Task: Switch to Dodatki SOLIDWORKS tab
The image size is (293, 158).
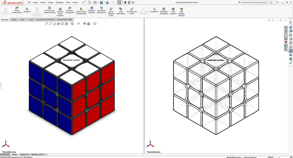Action: (x=45, y=20)
